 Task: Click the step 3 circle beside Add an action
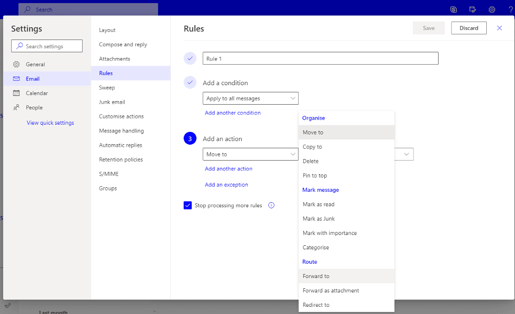[x=190, y=139]
